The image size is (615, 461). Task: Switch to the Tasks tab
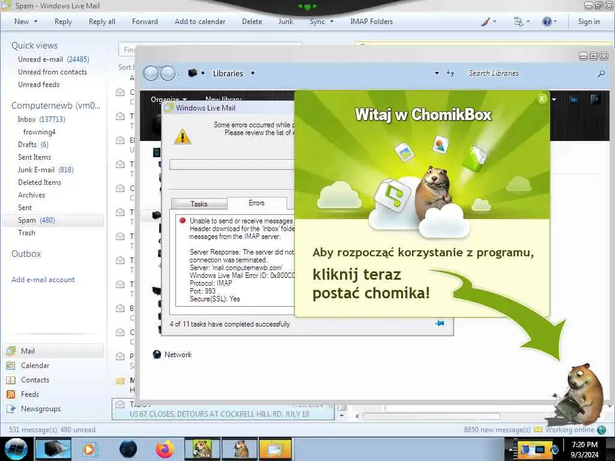point(199,204)
